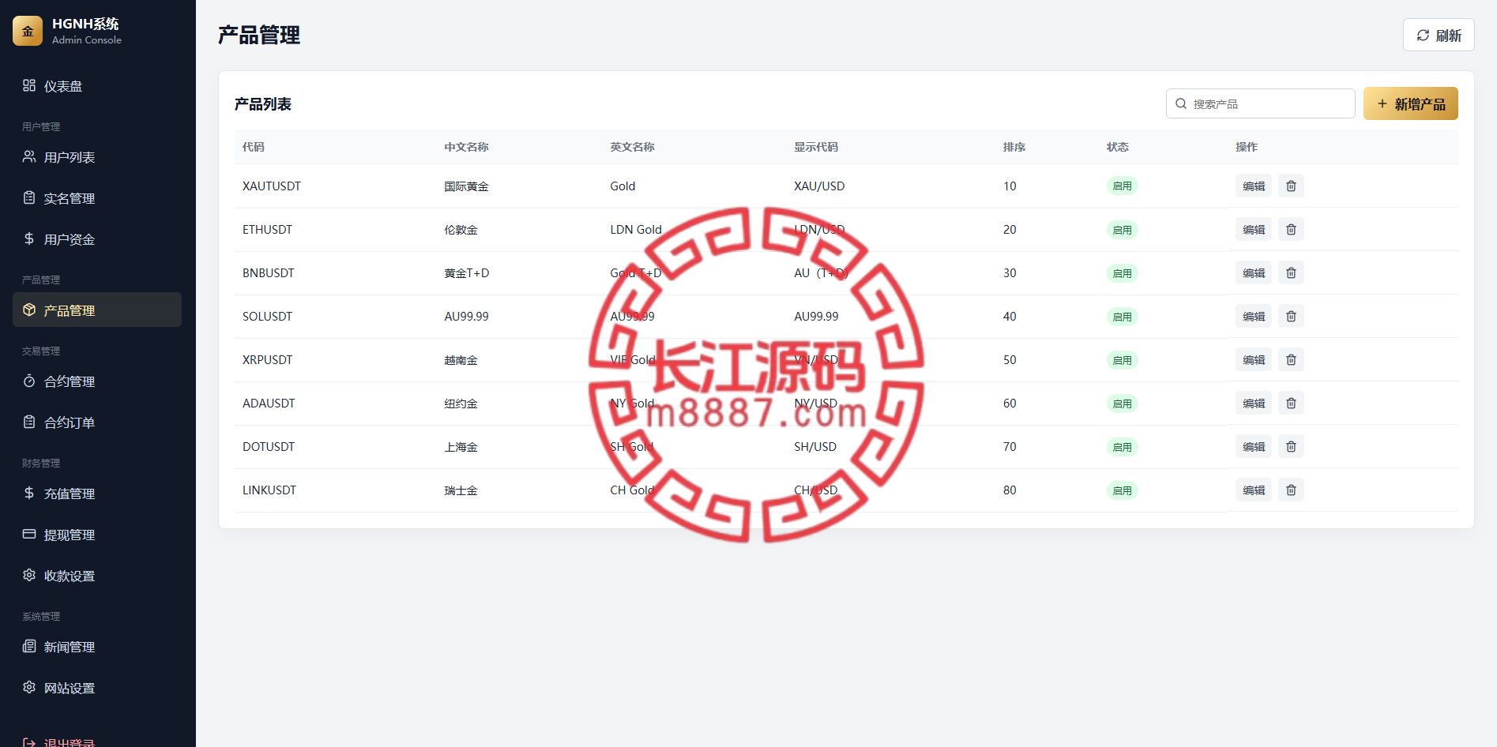
Task: Click the XAU/USD display code cell
Action: point(819,186)
